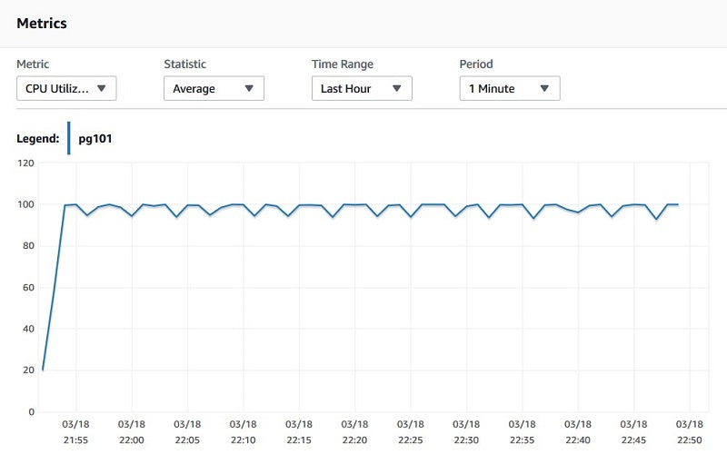Select the 03/18 22:20 time axis label
This screenshot has height=454, width=727.
pyautogui.click(x=354, y=431)
